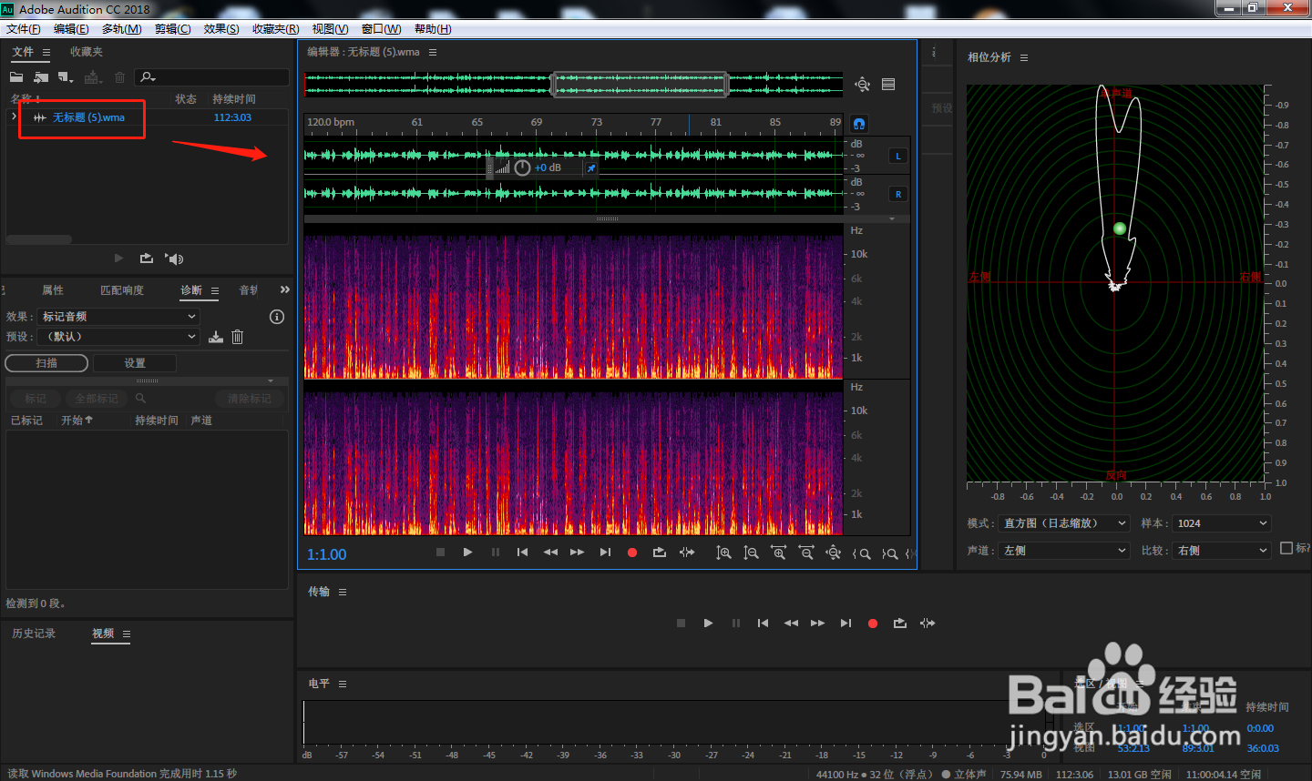
Task: Open the histogram mode dropdown
Action: click(1064, 523)
